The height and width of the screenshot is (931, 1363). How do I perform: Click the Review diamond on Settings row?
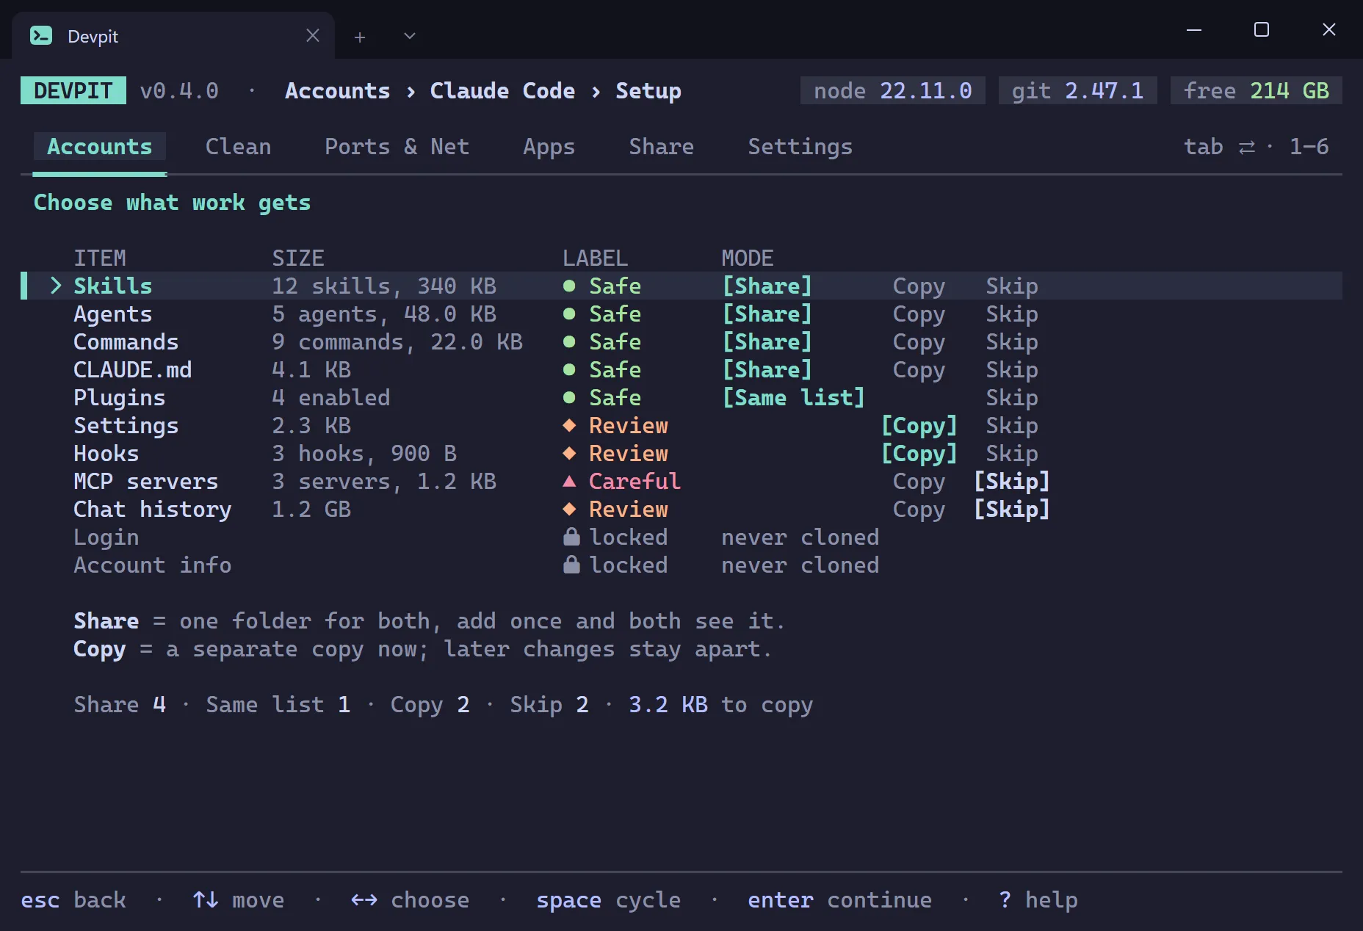569,425
